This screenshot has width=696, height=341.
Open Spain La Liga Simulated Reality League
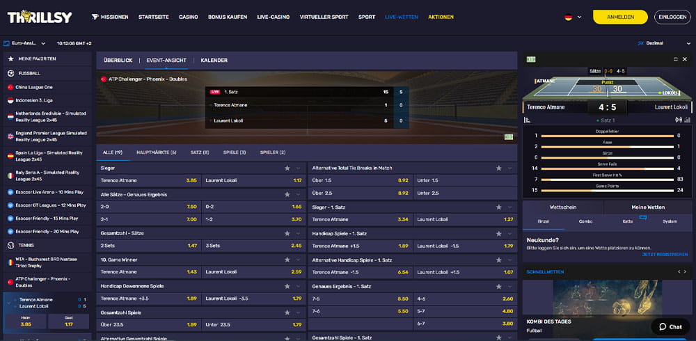pyautogui.click(x=49, y=156)
